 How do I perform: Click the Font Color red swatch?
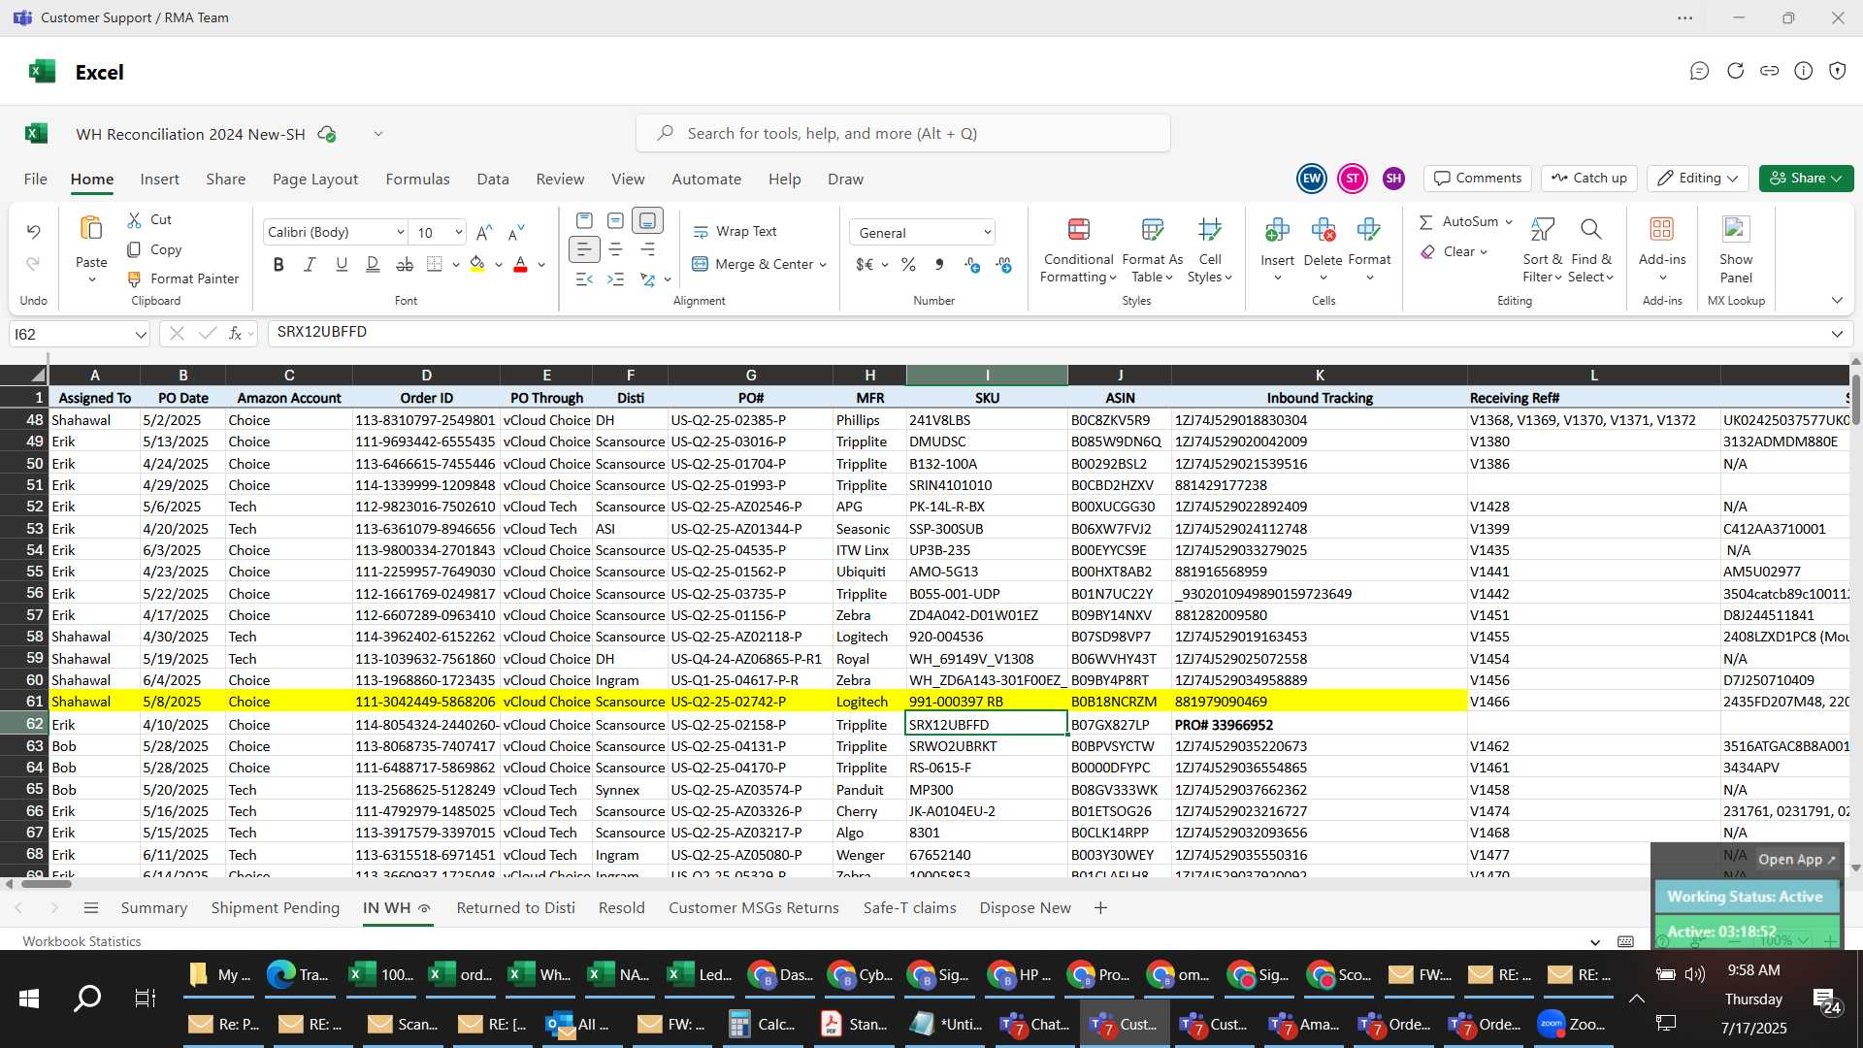point(520,264)
